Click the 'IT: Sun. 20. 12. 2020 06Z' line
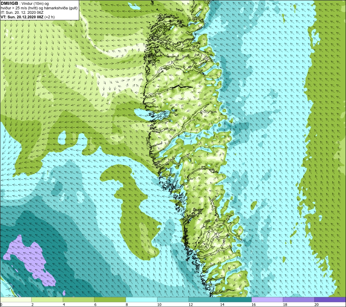346x307 pixels. tap(22, 12)
